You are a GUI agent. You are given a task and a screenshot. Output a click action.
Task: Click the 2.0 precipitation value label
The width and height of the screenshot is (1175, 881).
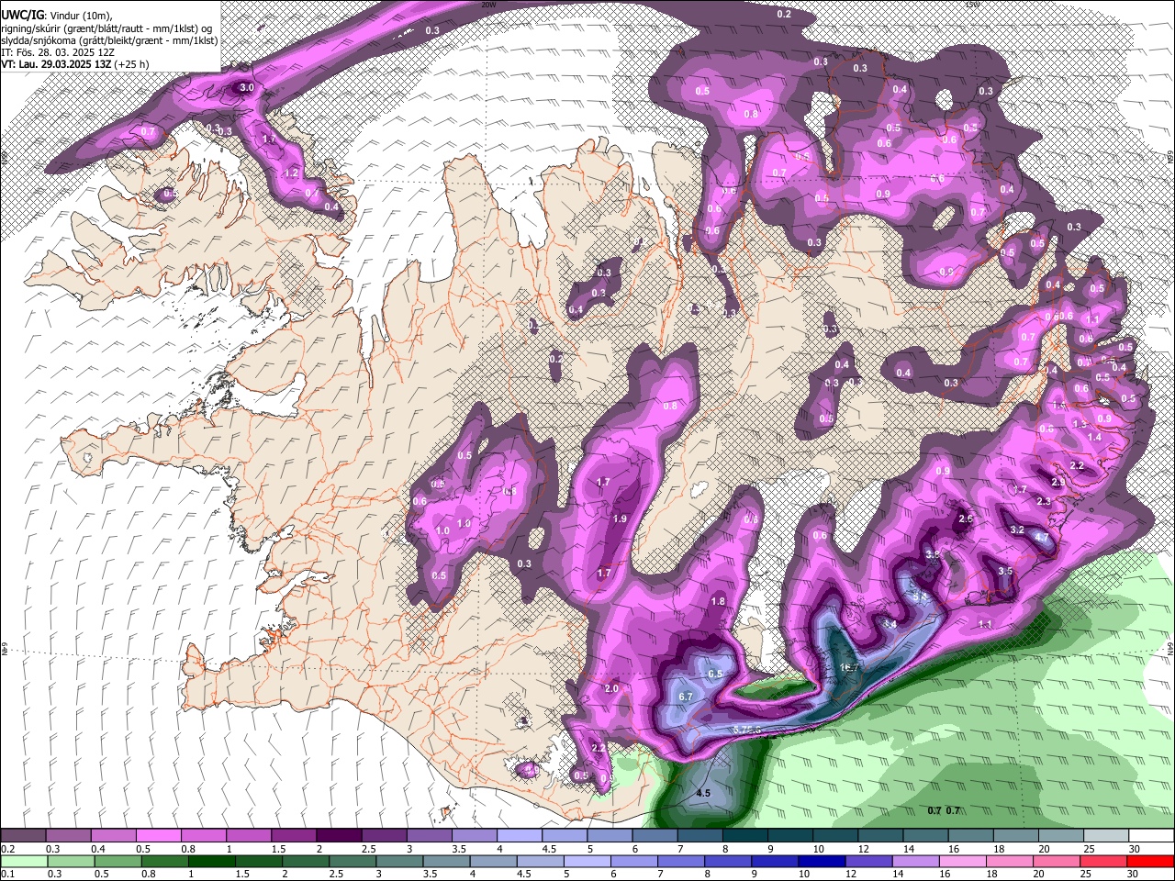pyautogui.click(x=611, y=688)
